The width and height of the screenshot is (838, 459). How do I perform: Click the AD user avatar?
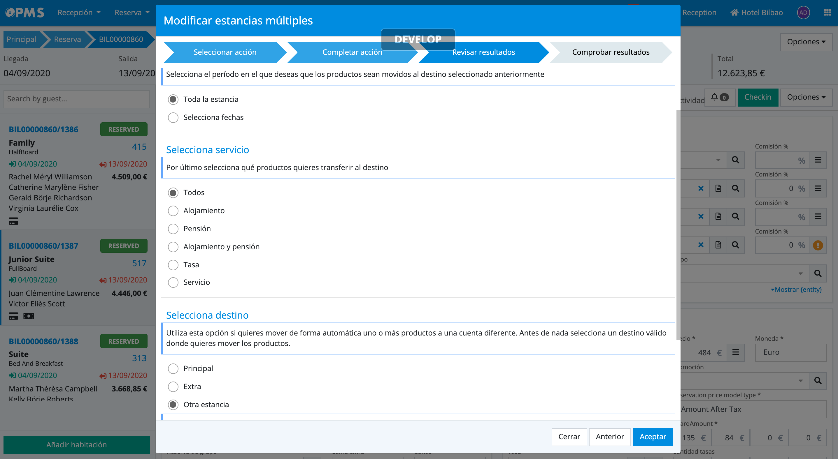click(x=803, y=13)
